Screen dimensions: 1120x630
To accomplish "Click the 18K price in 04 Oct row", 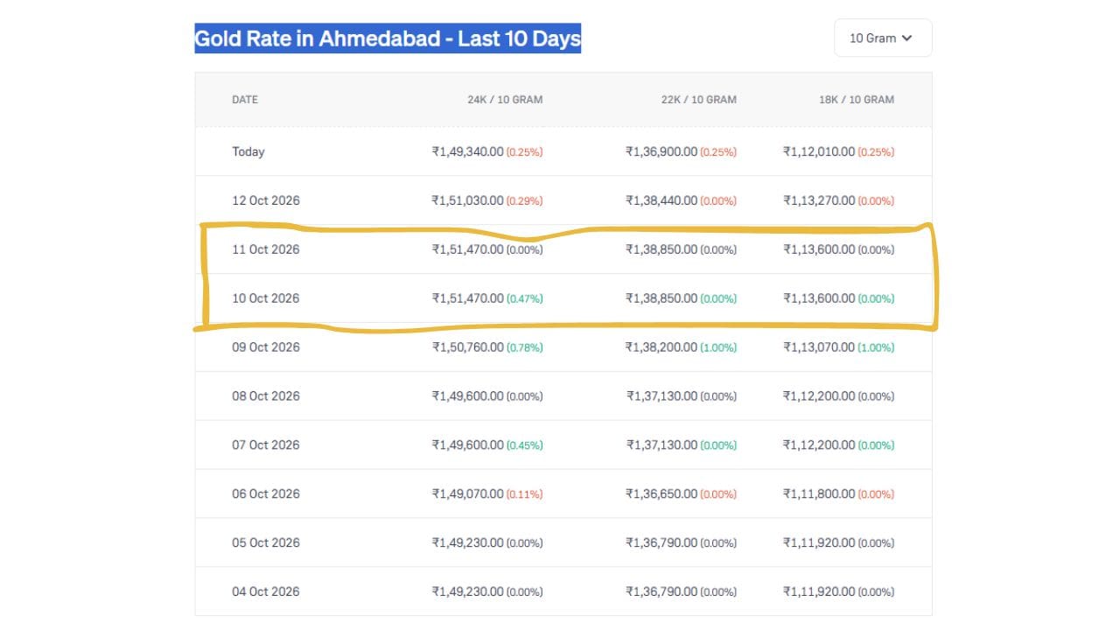I will pos(819,592).
